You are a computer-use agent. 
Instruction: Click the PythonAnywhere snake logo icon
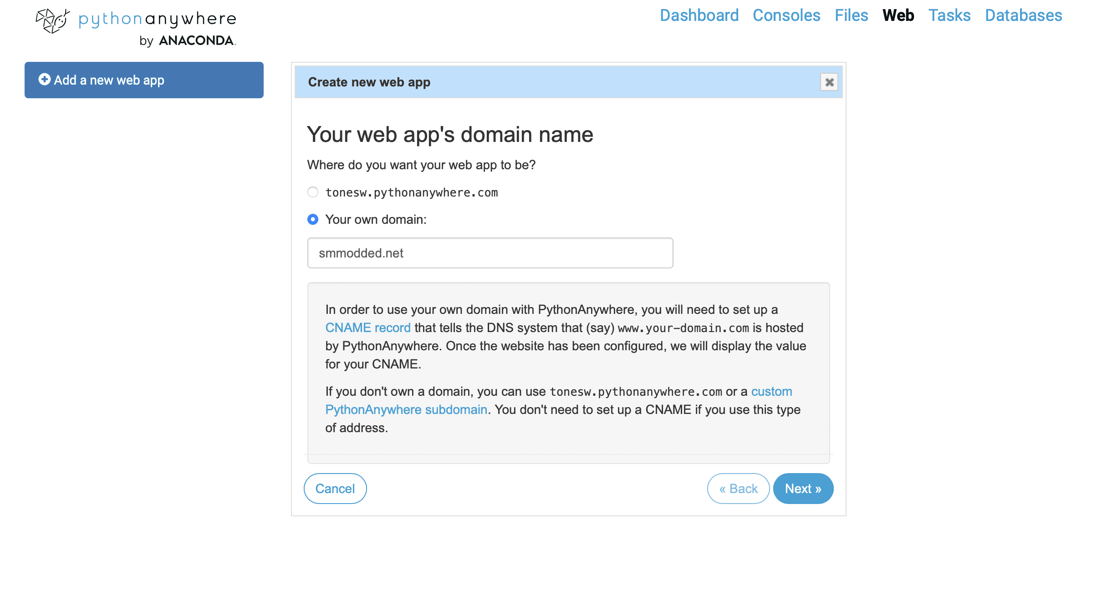coord(52,21)
